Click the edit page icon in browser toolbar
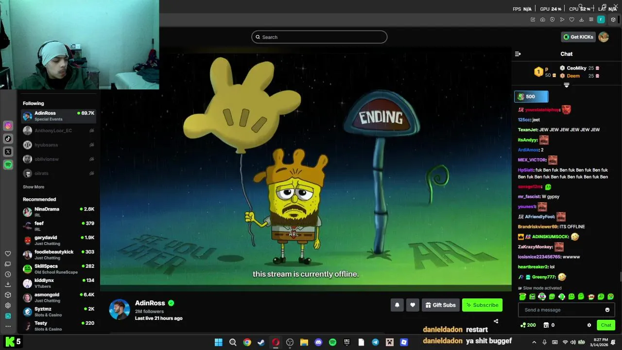This screenshot has height=350, width=622. point(533,19)
